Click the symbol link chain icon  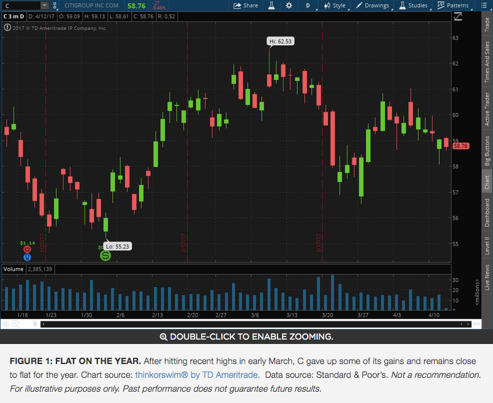[x=55, y=6]
